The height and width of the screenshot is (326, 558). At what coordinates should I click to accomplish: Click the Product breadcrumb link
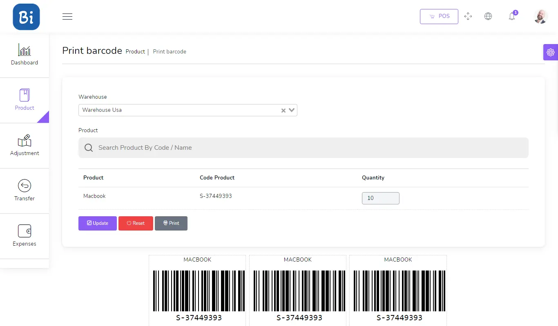point(135,52)
